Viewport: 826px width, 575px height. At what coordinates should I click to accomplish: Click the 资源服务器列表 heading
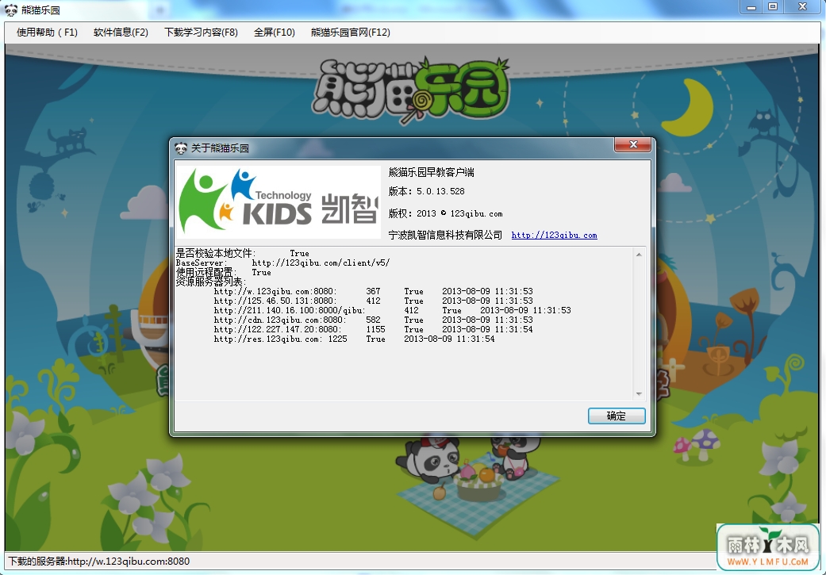211,282
